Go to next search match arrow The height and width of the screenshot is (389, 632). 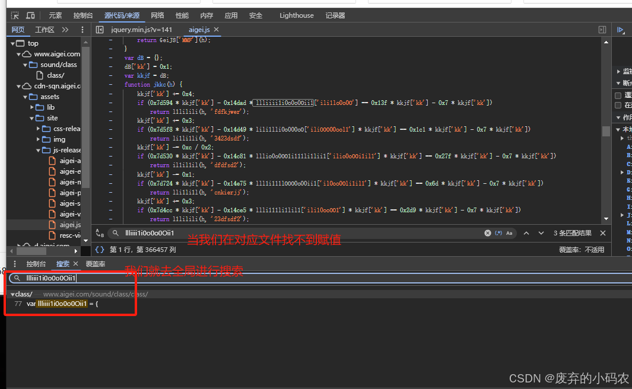point(541,233)
